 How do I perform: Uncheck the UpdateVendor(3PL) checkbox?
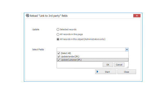point(59,57)
